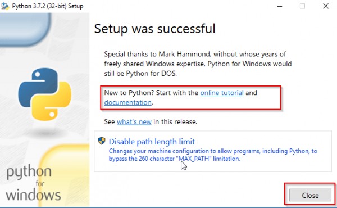
Task: Click 'New to Python?' text
Action: click(129, 93)
